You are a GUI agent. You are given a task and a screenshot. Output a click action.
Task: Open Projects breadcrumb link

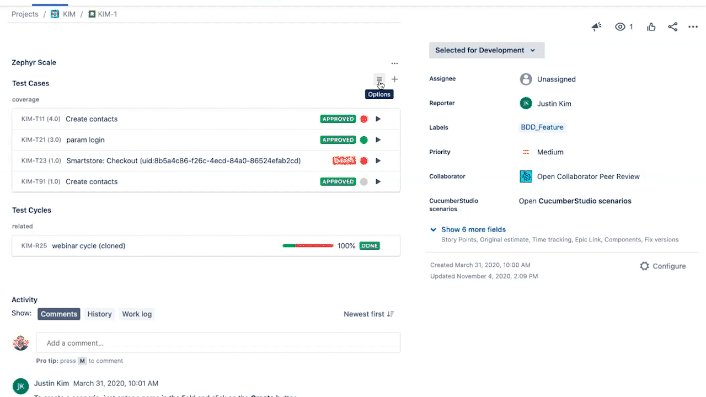coord(25,14)
